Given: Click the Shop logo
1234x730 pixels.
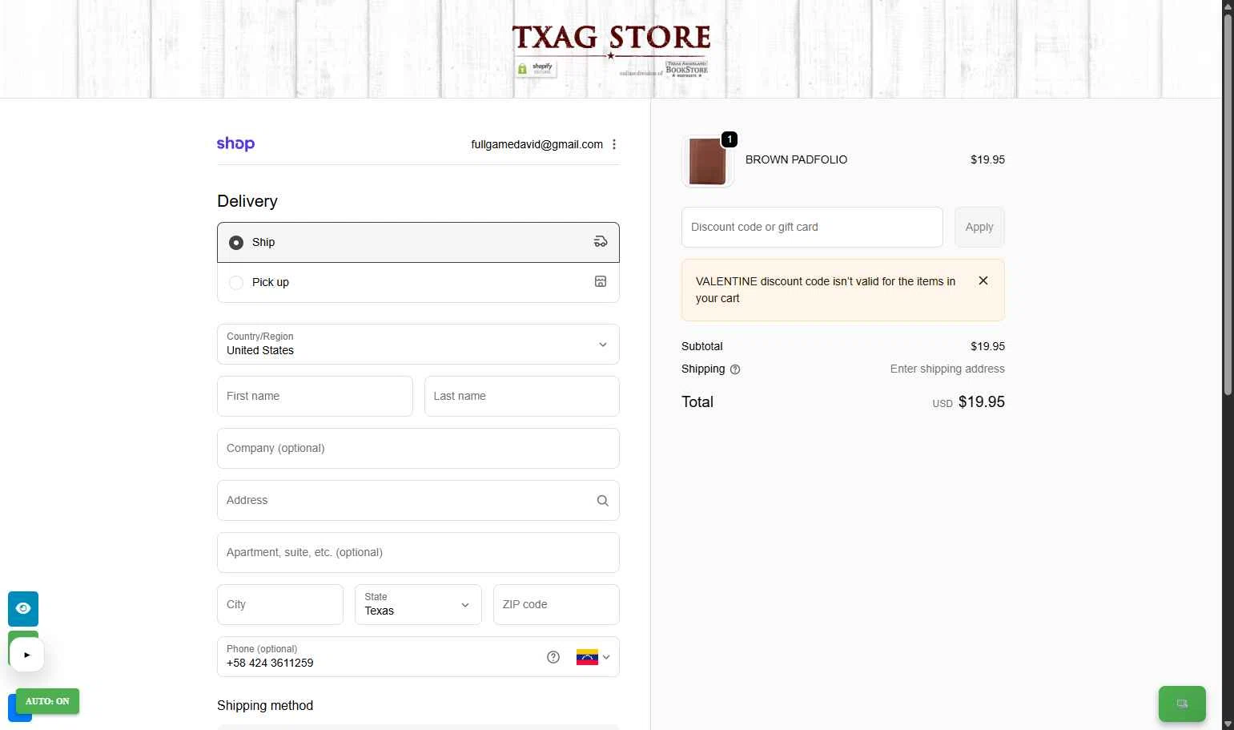Looking at the screenshot, I should pyautogui.click(x=235, y=144).
